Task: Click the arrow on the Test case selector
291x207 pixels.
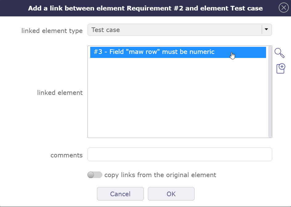Action: coord(266,29)
